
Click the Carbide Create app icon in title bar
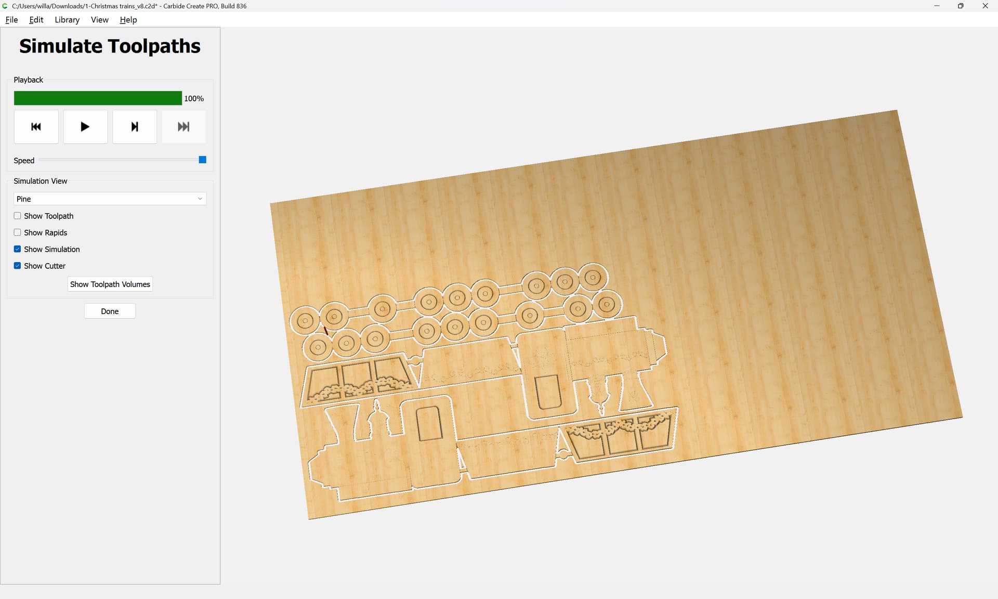(5, 6)
